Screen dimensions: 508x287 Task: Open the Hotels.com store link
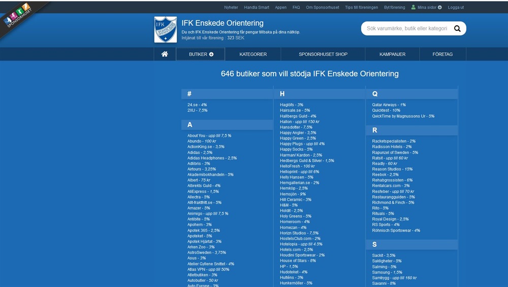[x=297, y=249]
